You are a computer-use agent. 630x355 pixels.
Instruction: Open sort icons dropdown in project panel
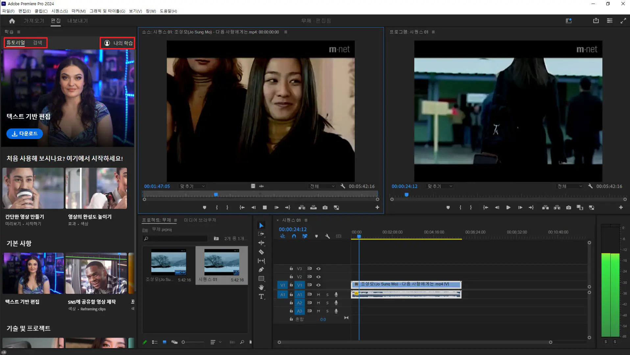[x=216, y=342]
